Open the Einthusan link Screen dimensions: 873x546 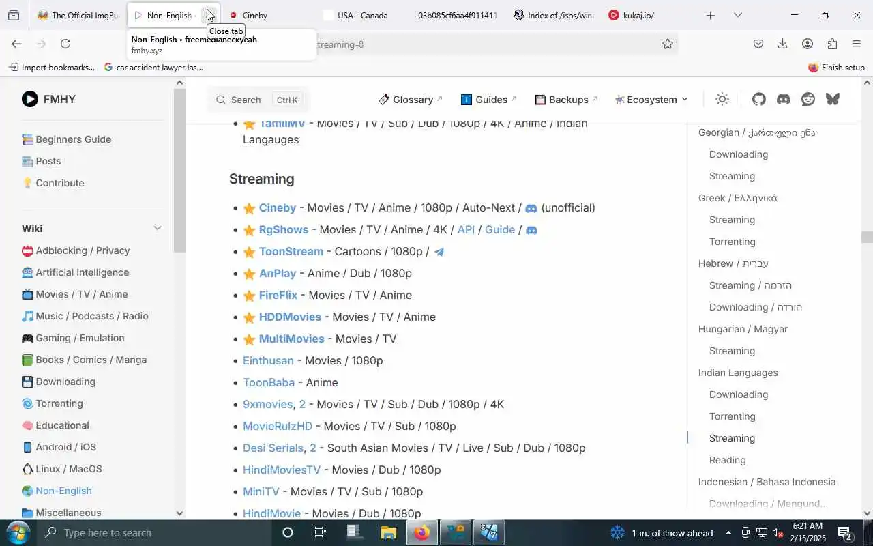tap(268, 360)
